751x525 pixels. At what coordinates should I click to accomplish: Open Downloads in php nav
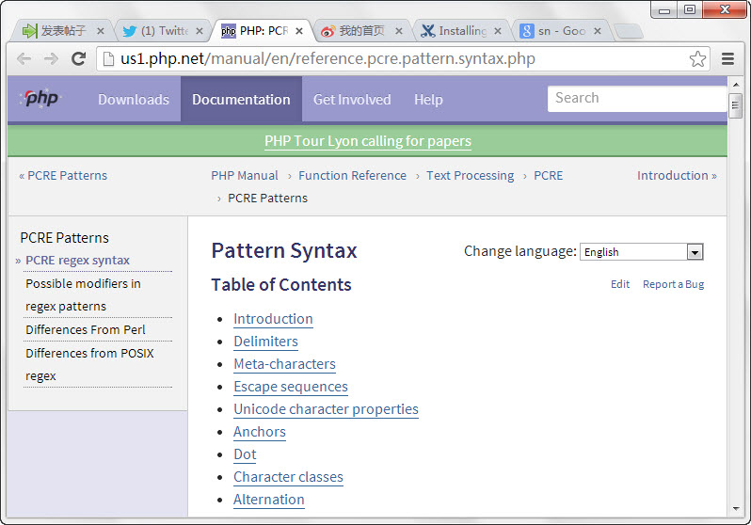[134, 99]
